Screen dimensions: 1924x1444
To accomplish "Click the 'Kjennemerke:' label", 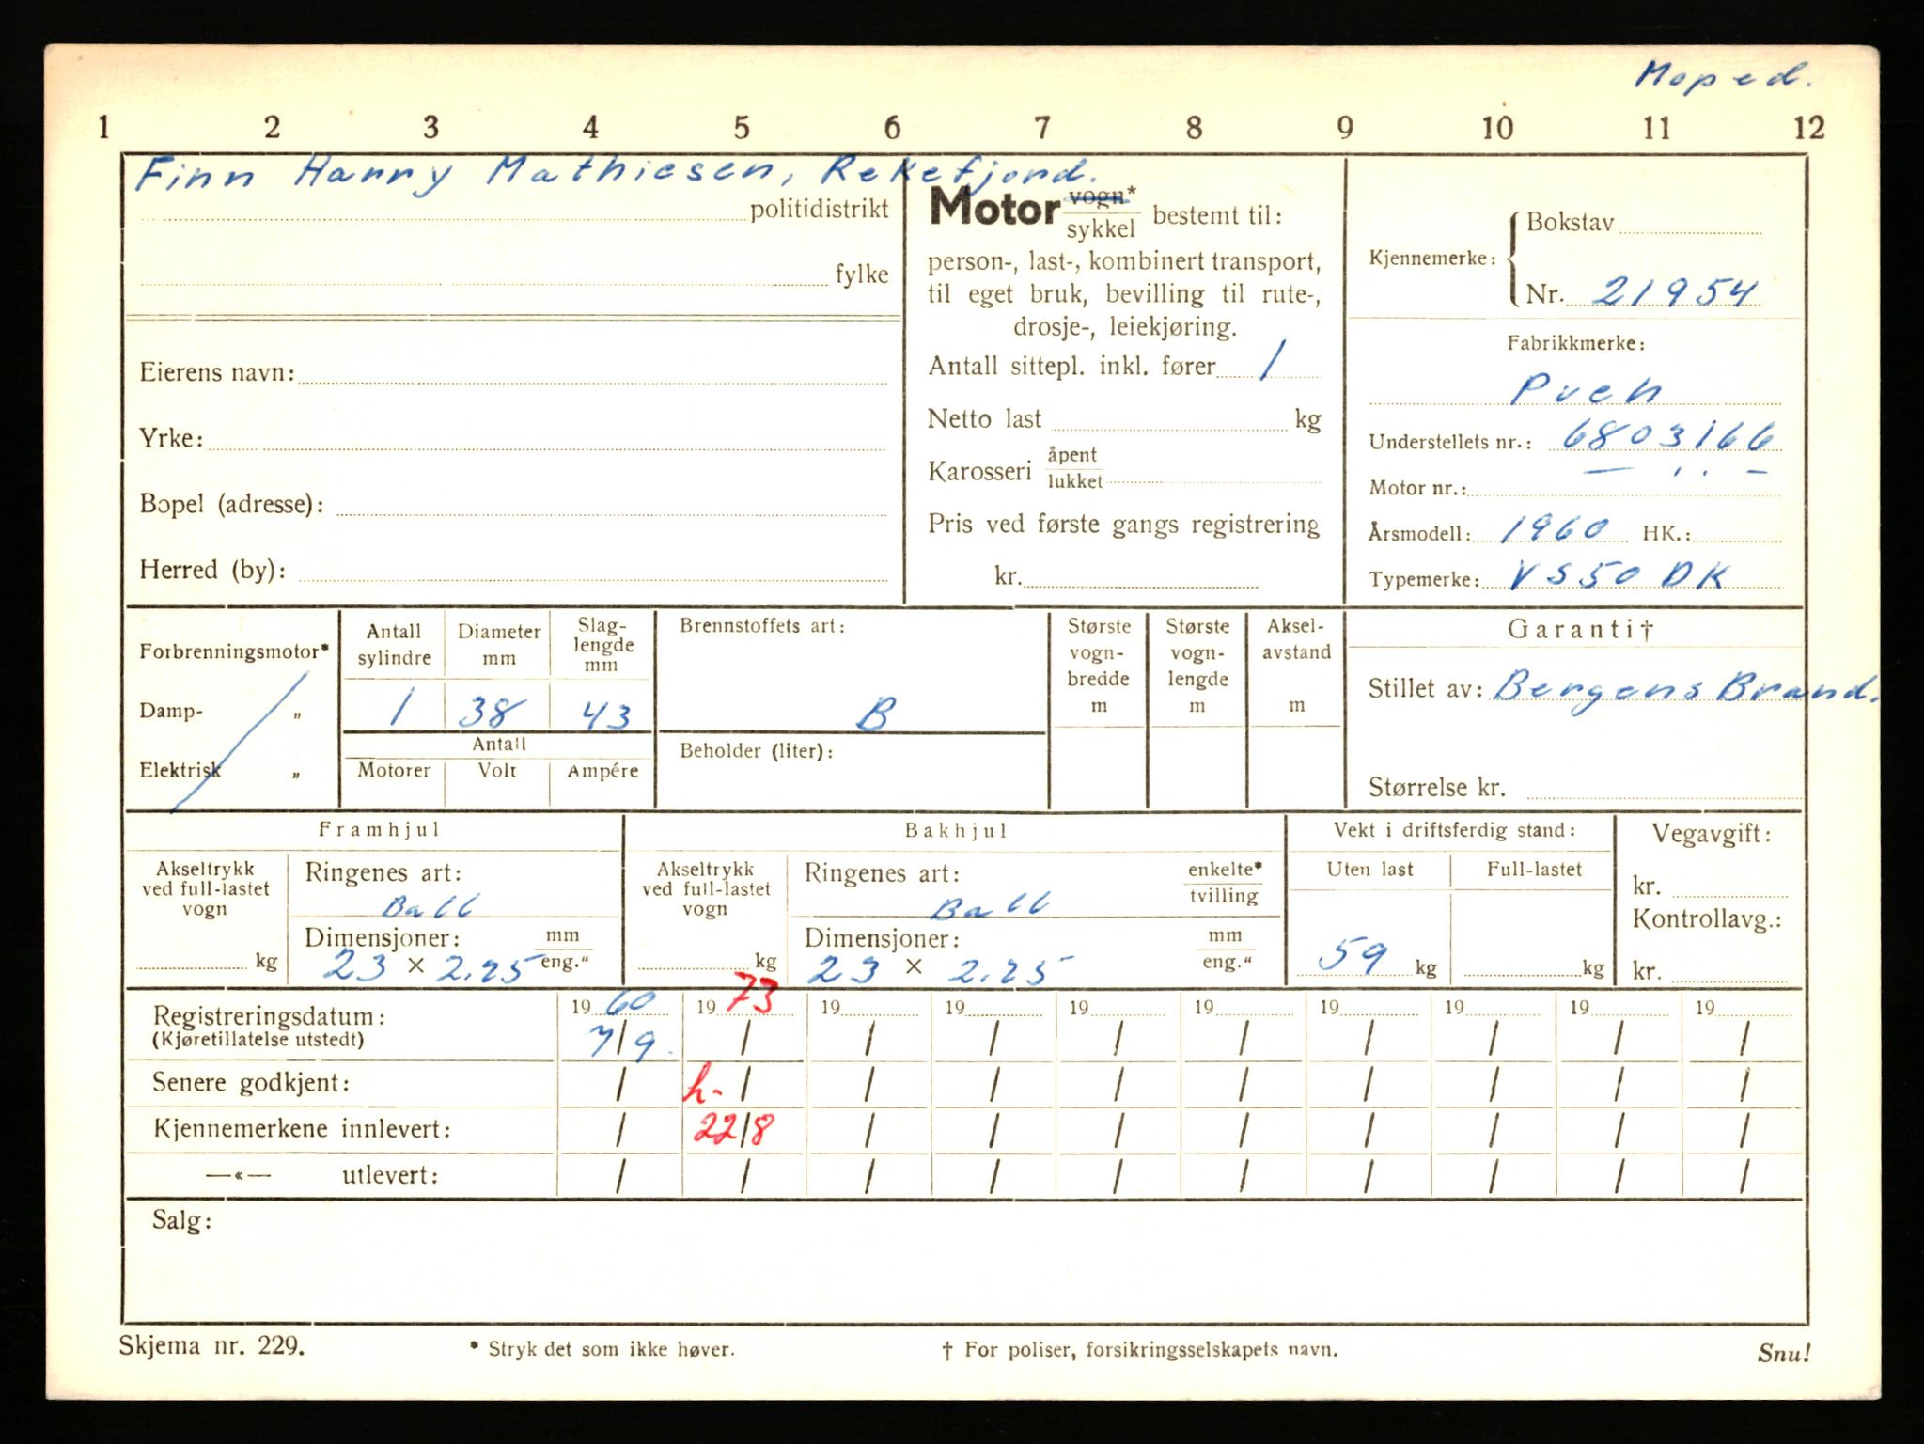I will (1432, 259).
